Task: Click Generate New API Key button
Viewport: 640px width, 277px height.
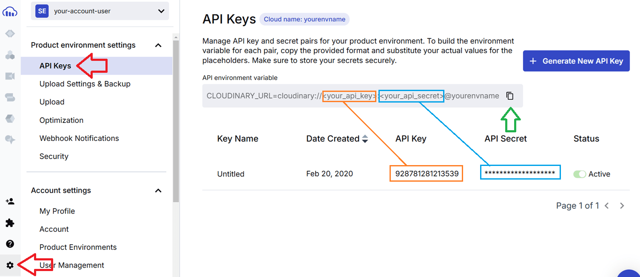Action: 576,61
